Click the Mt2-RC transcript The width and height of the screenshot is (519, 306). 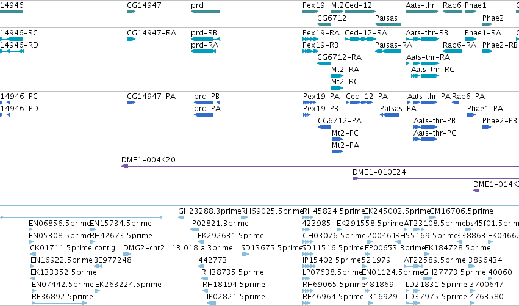[x=337, y=88]
